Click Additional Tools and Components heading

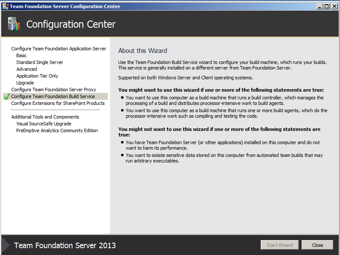(45, 117)
